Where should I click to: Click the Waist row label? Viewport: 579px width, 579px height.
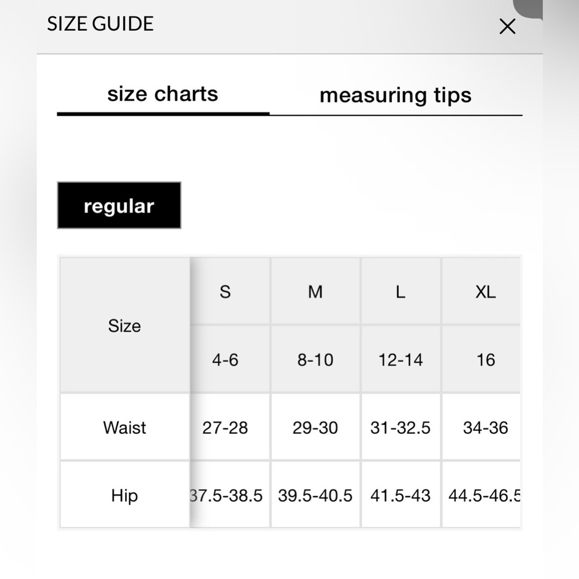coord(125,427)
